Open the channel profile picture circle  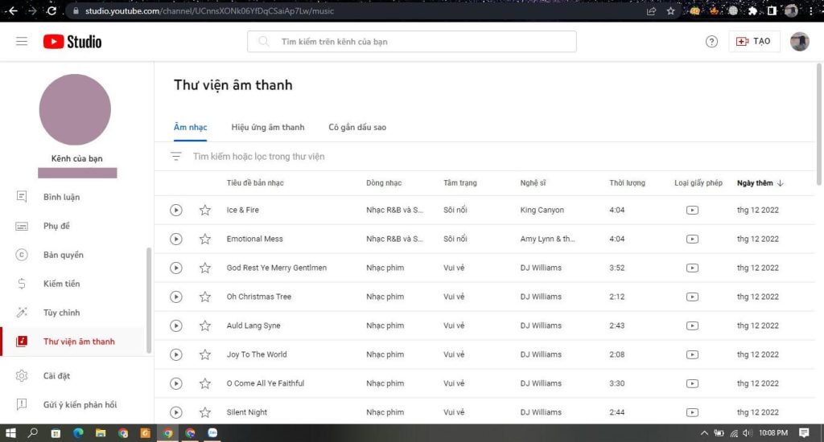click(x=75, y=109)
